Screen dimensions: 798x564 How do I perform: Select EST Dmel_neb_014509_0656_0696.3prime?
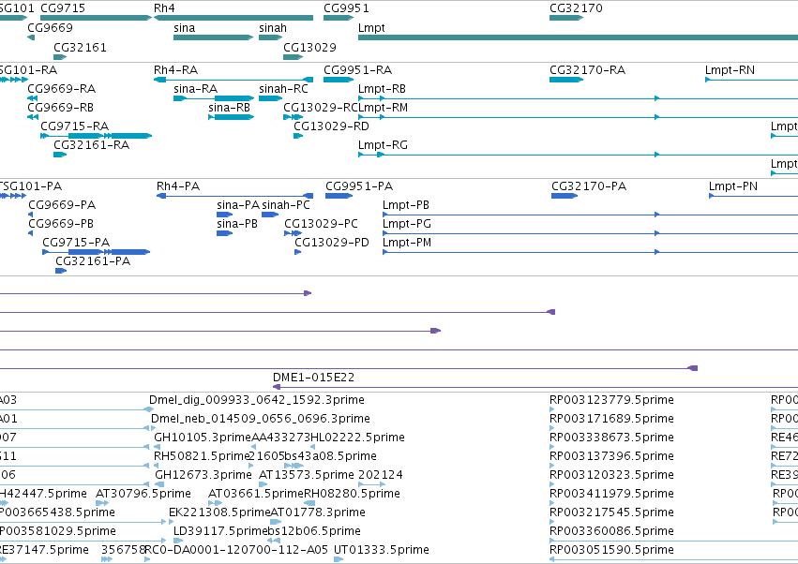[x=261, y=419]
